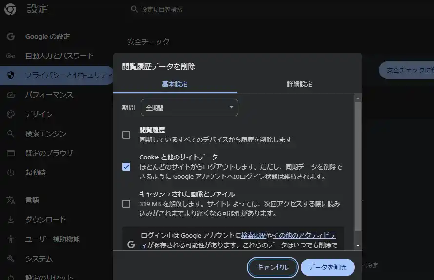Click the shield icon for プライバシーとセキュリティ
This screenshot has width=434, height=280.
(x=11, y=75)
